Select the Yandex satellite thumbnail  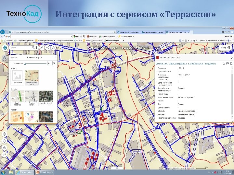point(46,117)
